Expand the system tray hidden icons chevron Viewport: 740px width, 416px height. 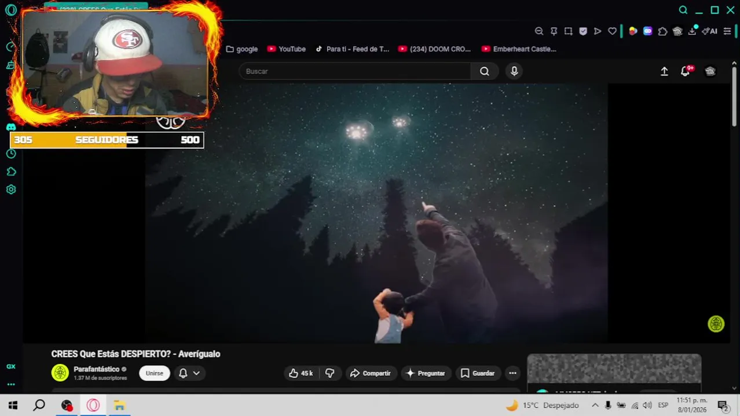pyautogui.click(x=595, y=406)
